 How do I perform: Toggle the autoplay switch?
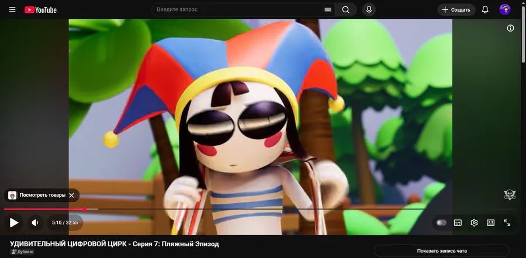click(441, 222)
